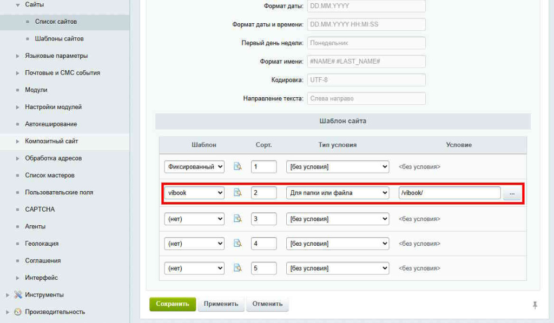Select Шаблоны сайтов in sidebar
Image resolution: width=554 pixels, height=323 pixels.
click(x=59, y=39)
